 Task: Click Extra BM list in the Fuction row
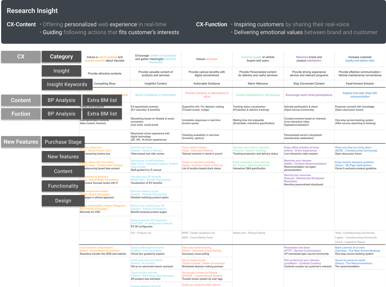pos(102,114)
